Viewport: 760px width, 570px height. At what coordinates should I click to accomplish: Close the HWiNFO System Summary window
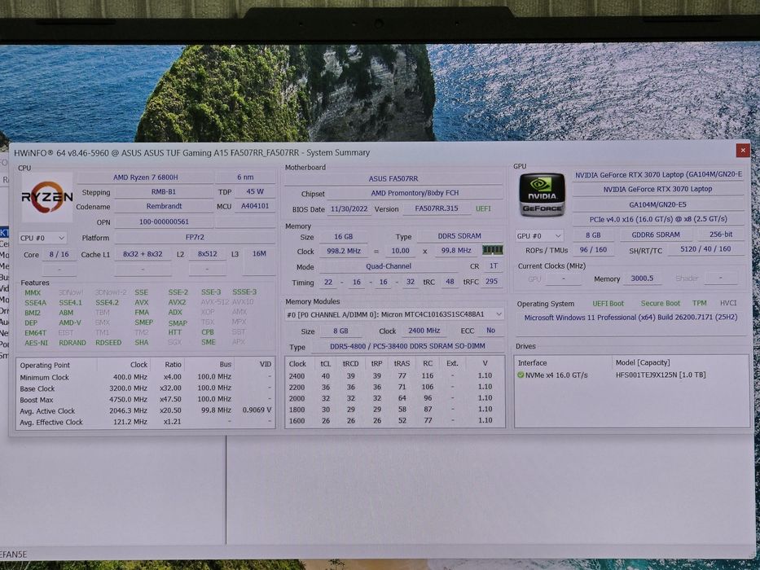[743, 151]
